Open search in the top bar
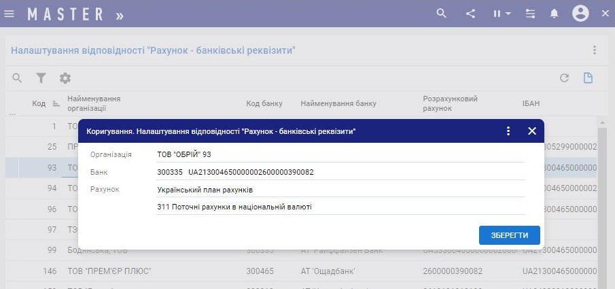The width and height of the screenshot is (615, 289). point(442,14)
